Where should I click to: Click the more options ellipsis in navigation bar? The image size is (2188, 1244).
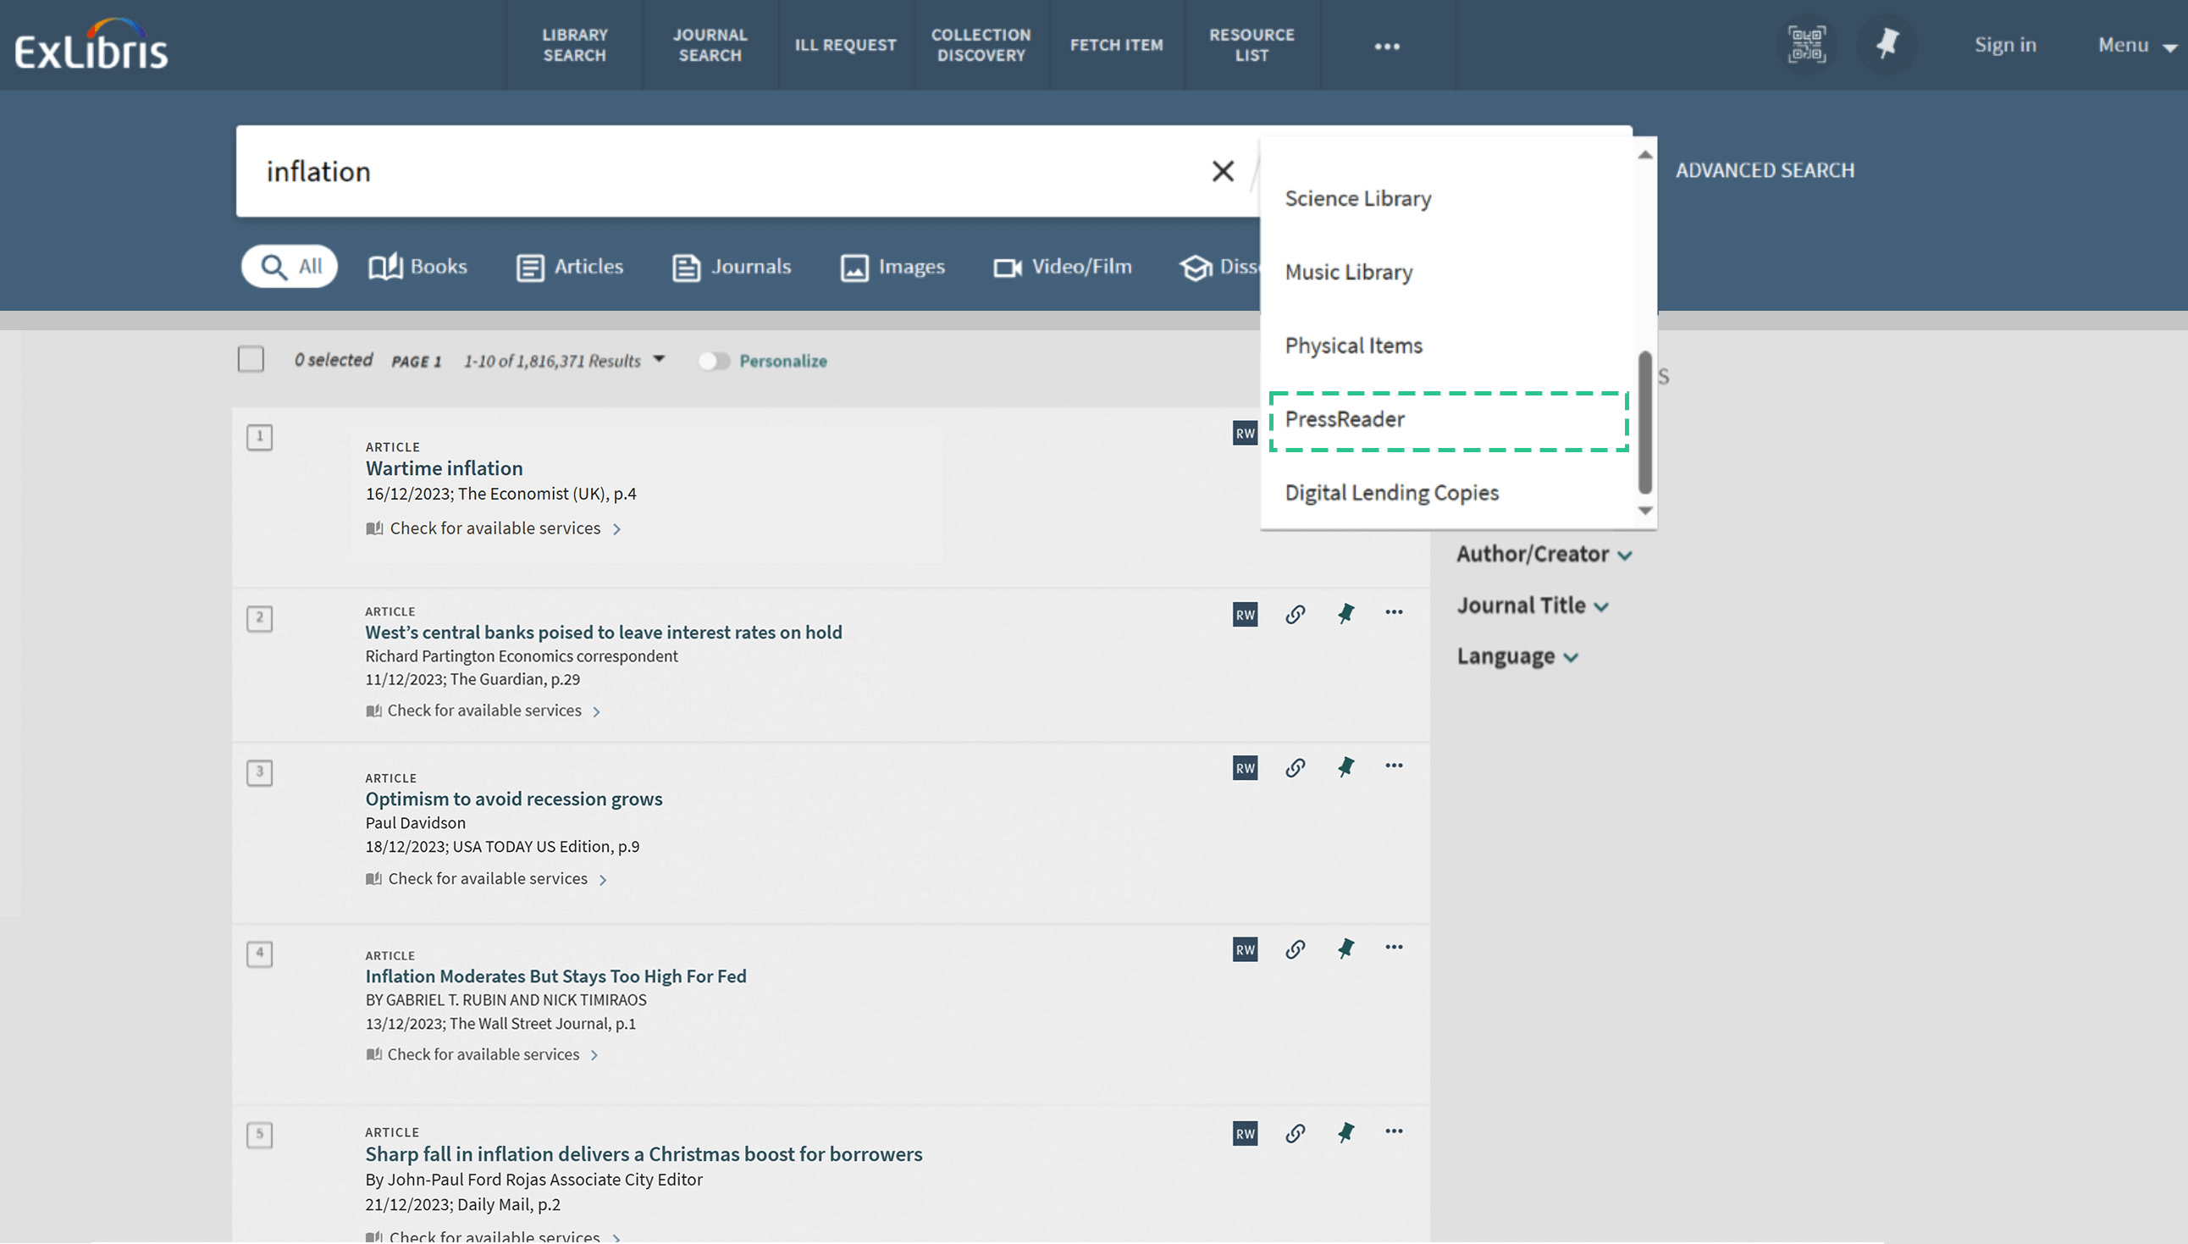pos(1386,45)
